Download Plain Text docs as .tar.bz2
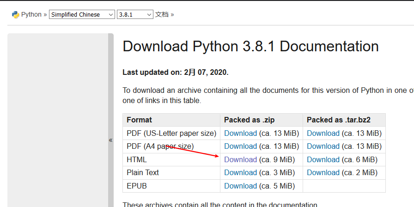Viewport: 414px width, 207px height. 323,173
